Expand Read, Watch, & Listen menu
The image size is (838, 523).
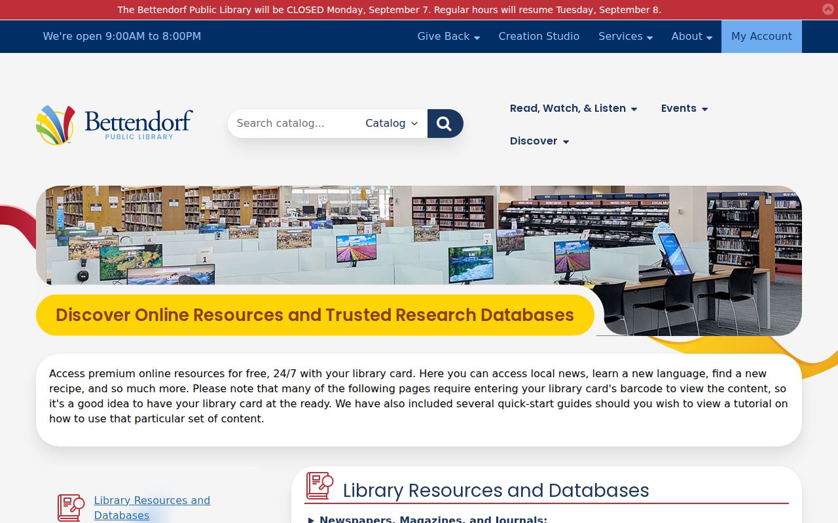click(574, 109)
